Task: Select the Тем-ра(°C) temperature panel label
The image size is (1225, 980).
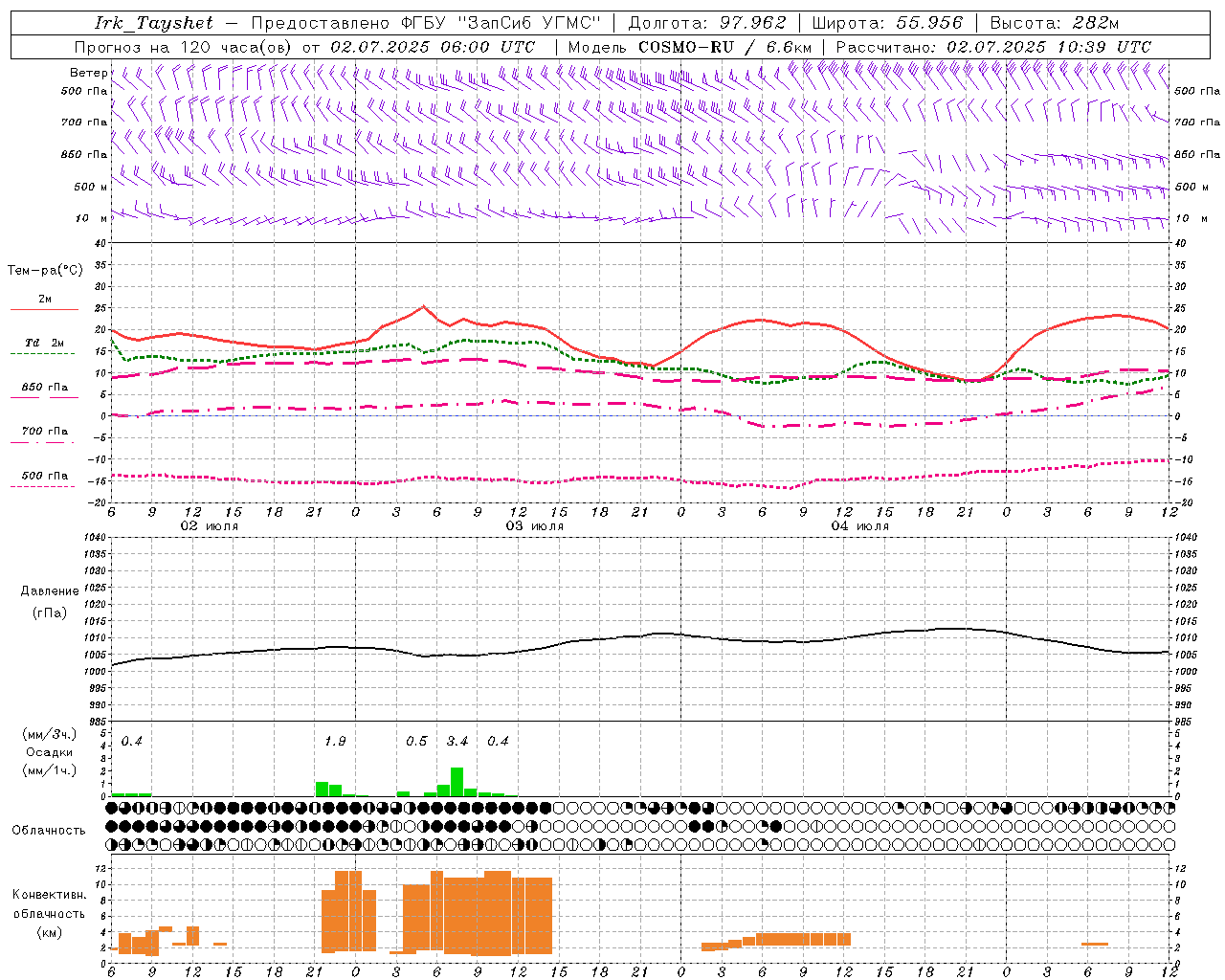Action: [45, 271]
